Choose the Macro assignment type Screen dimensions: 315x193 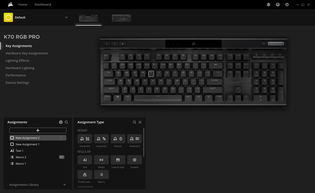(x=101, y=175)
